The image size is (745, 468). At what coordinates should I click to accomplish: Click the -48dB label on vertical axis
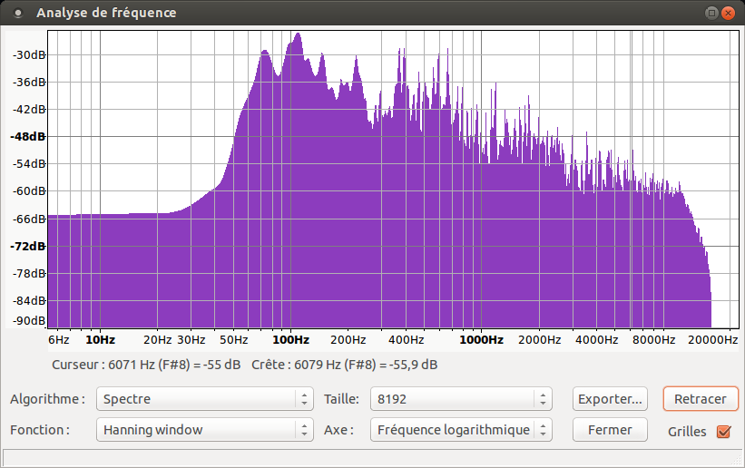(x=28, y=136)
